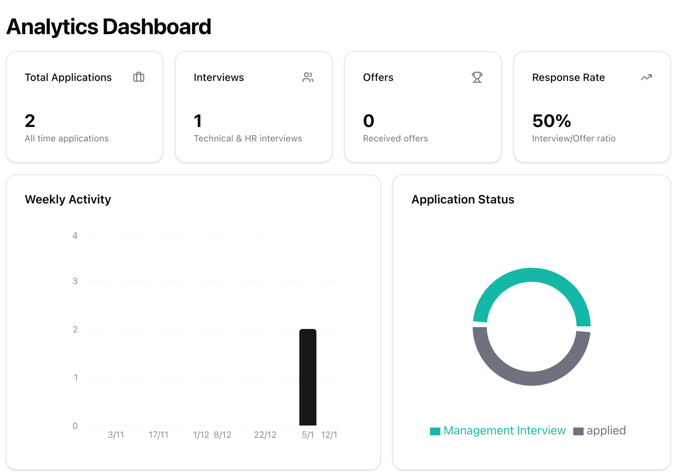The height and width of the screenshot is (476, 676).
Task: Click the gray legend square for applied
Action: coord(578,431)
